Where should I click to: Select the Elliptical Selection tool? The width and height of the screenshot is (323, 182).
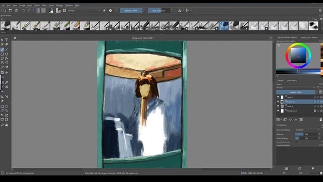pos(7,107)
